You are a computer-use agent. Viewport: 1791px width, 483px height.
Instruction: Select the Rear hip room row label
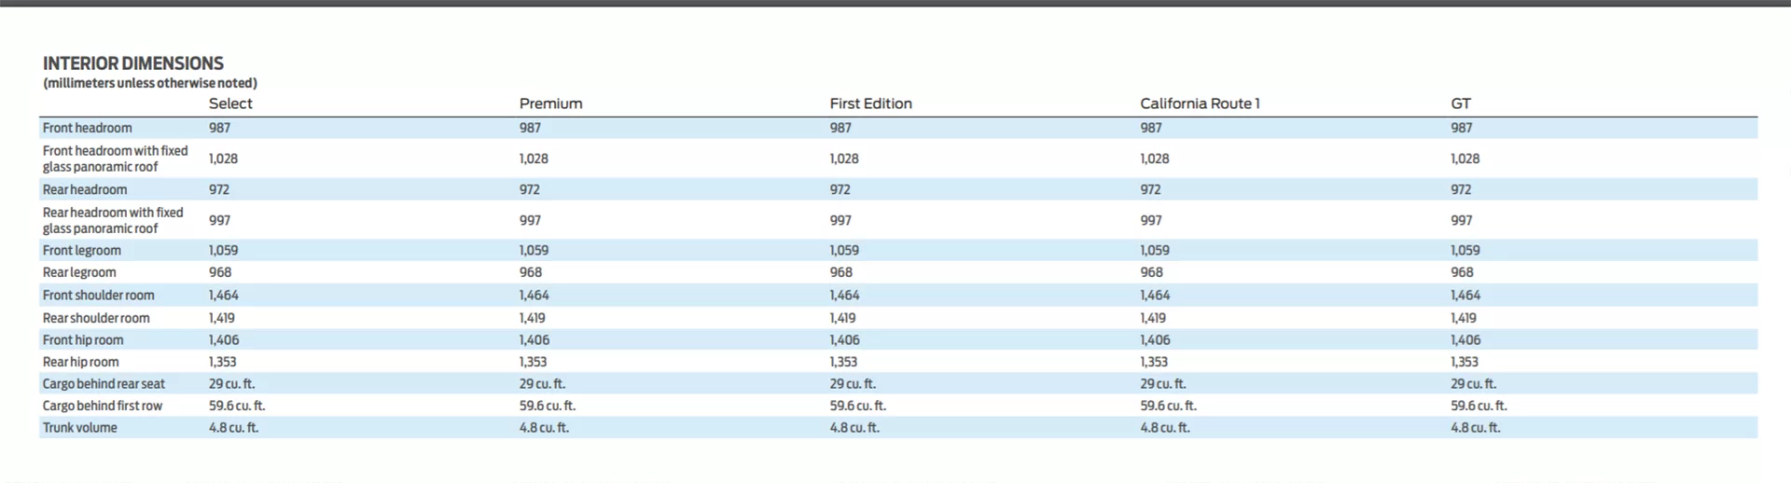pyautogui.click(x=80, y=362)
